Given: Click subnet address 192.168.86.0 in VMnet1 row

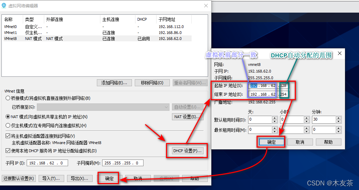Looking at the screenshot, I should pos(170,33).
